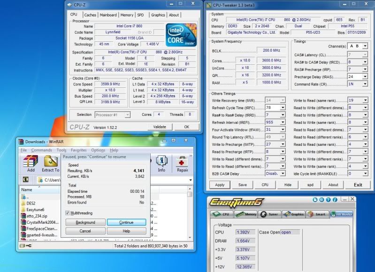Open the WinRAR address path dropdown arrow
The width and height of the screenshot is (375, 272).
click(x=191, y=180)
